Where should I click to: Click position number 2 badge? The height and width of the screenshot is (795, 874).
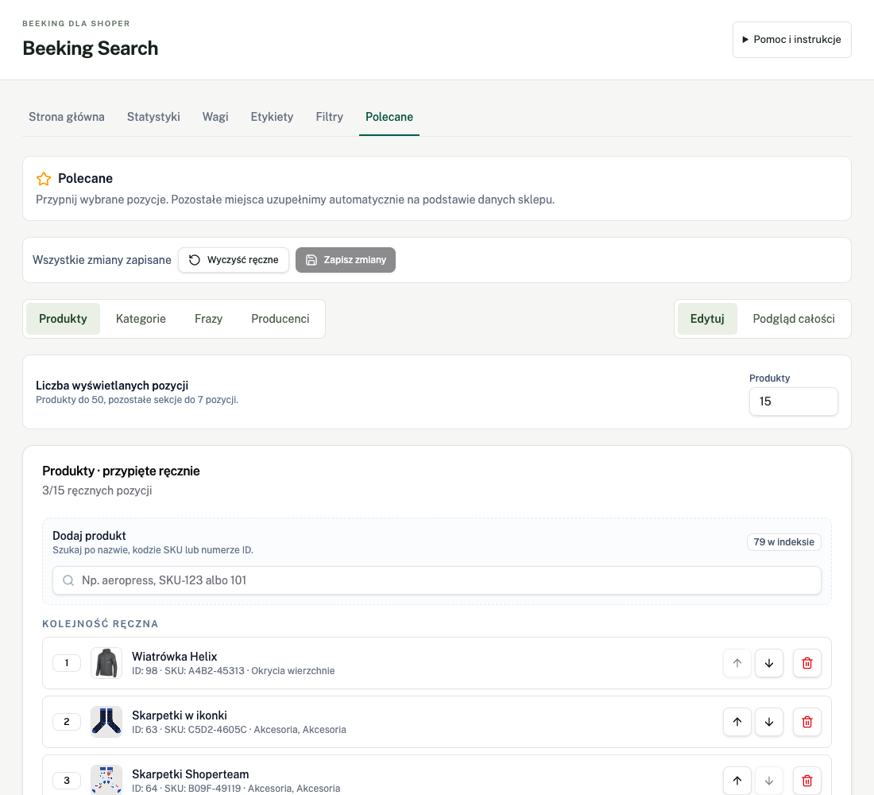(66, 722)
